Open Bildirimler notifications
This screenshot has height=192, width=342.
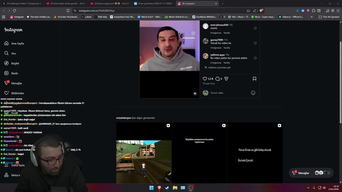click(x=14, y=93)
